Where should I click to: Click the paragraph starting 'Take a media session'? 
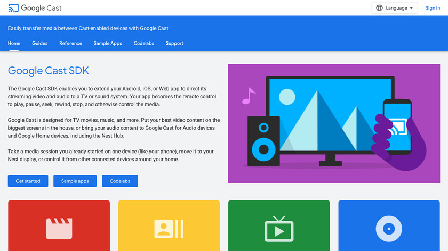[x=111, y=155]
